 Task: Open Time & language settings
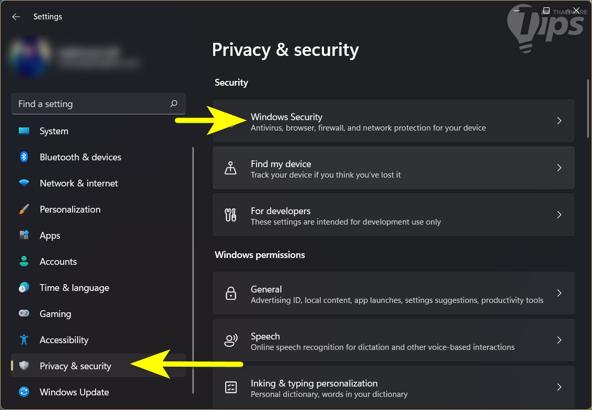pyautogui.click(x=74, y=288)
